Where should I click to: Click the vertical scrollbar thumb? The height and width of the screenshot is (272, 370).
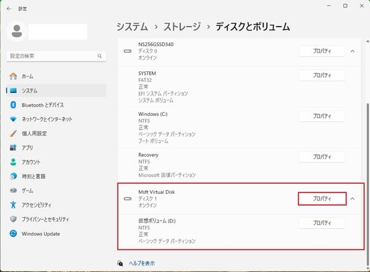coord(368,183)
